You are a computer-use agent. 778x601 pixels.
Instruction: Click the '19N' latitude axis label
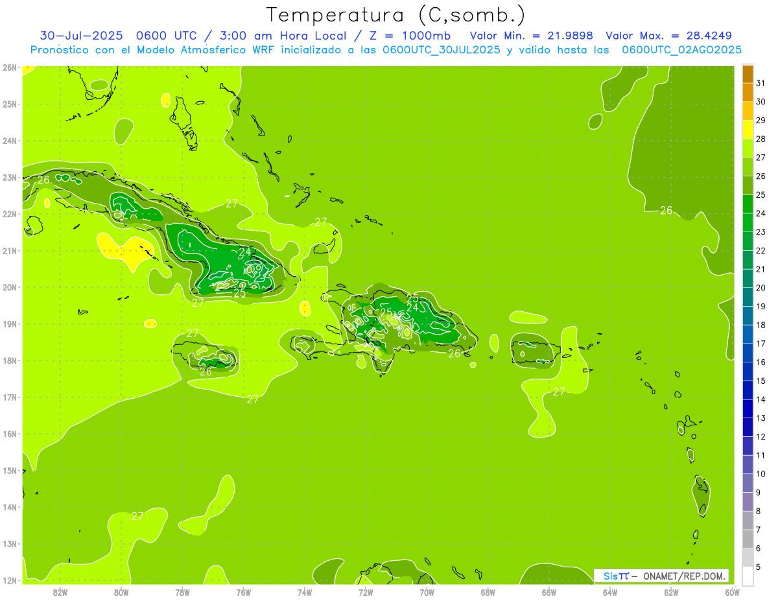[9, 324]
